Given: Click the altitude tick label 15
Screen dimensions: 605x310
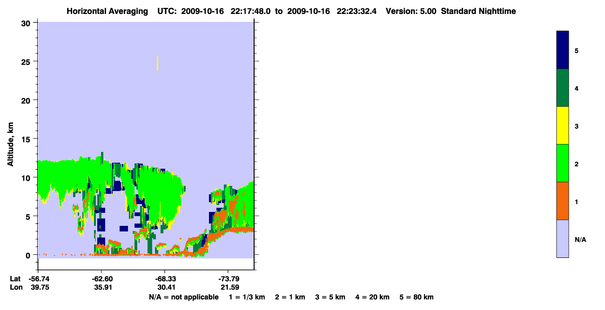Looking at the screenshot, I should pos(27,139).
